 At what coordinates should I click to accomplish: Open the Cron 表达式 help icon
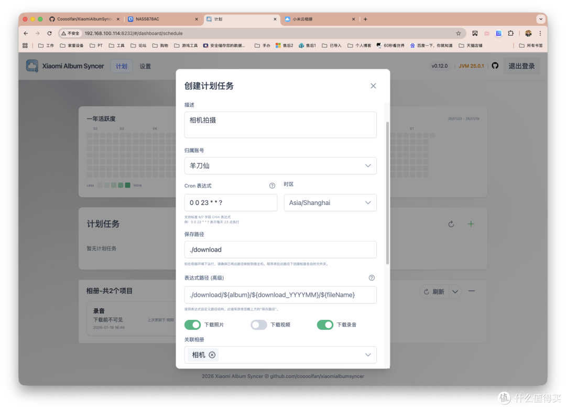click(272, 186)
